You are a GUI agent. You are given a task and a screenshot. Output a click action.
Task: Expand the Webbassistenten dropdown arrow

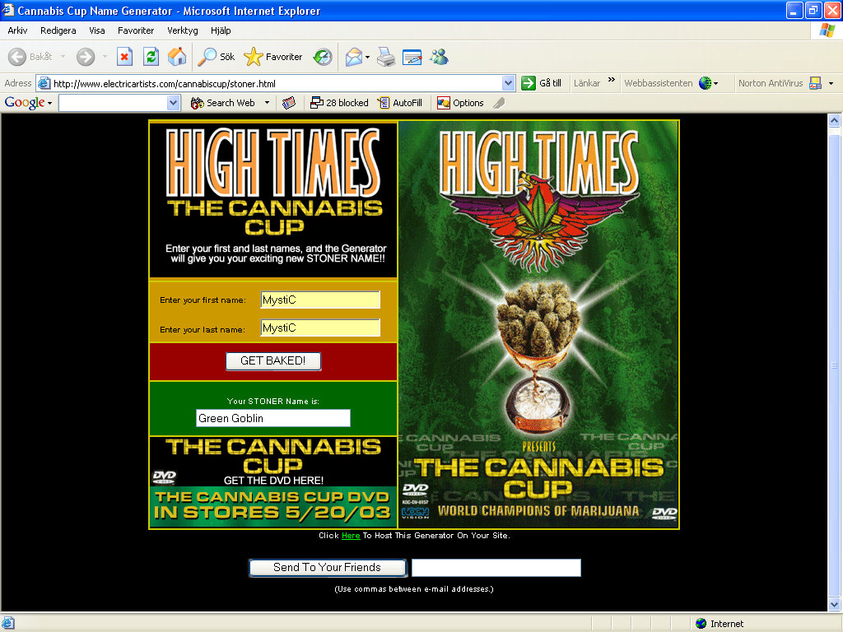click(x=716, y=83)
